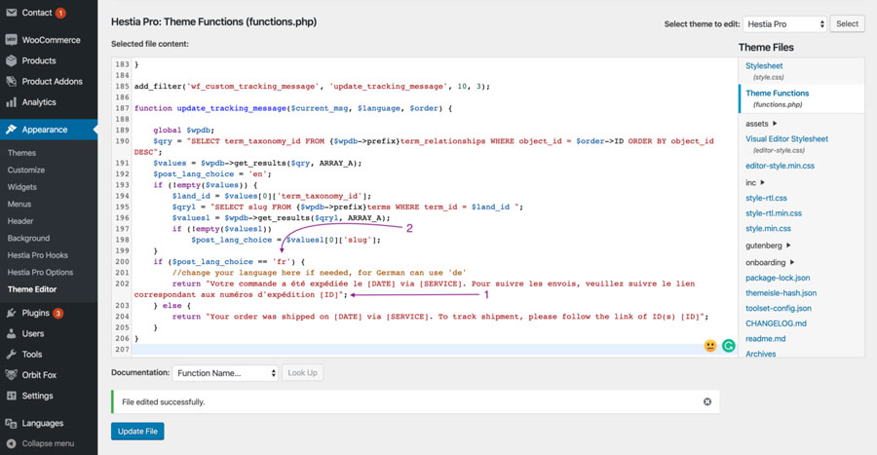Click the Orbit Fox icon
The image size is (877, 455).
(x=11, y=374)
